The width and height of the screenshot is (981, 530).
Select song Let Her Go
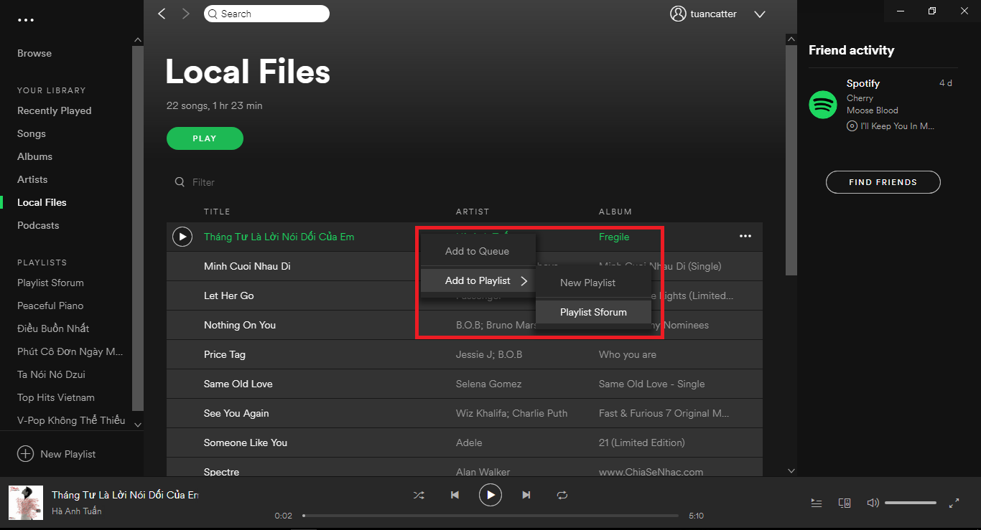coord(228,295)
